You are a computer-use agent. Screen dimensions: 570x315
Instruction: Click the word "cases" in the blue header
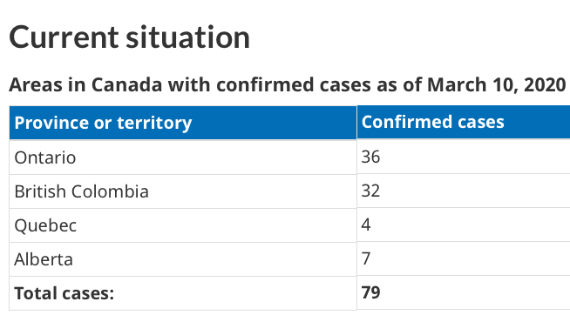(x=481, y=123)
